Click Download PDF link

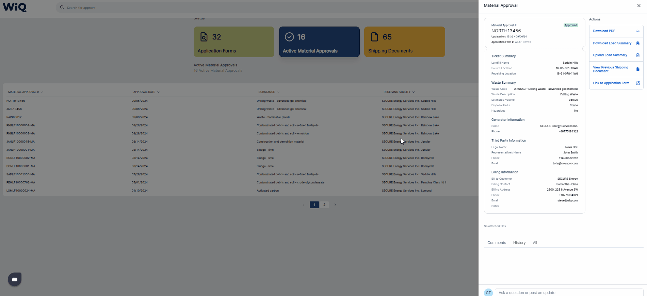tap(604, 31)
